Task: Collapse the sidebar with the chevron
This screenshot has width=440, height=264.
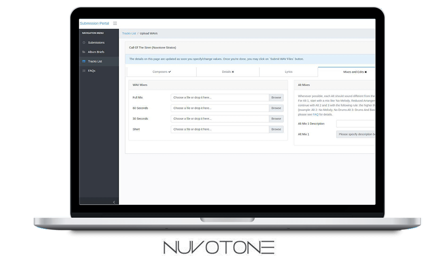Action: point(114,202)
